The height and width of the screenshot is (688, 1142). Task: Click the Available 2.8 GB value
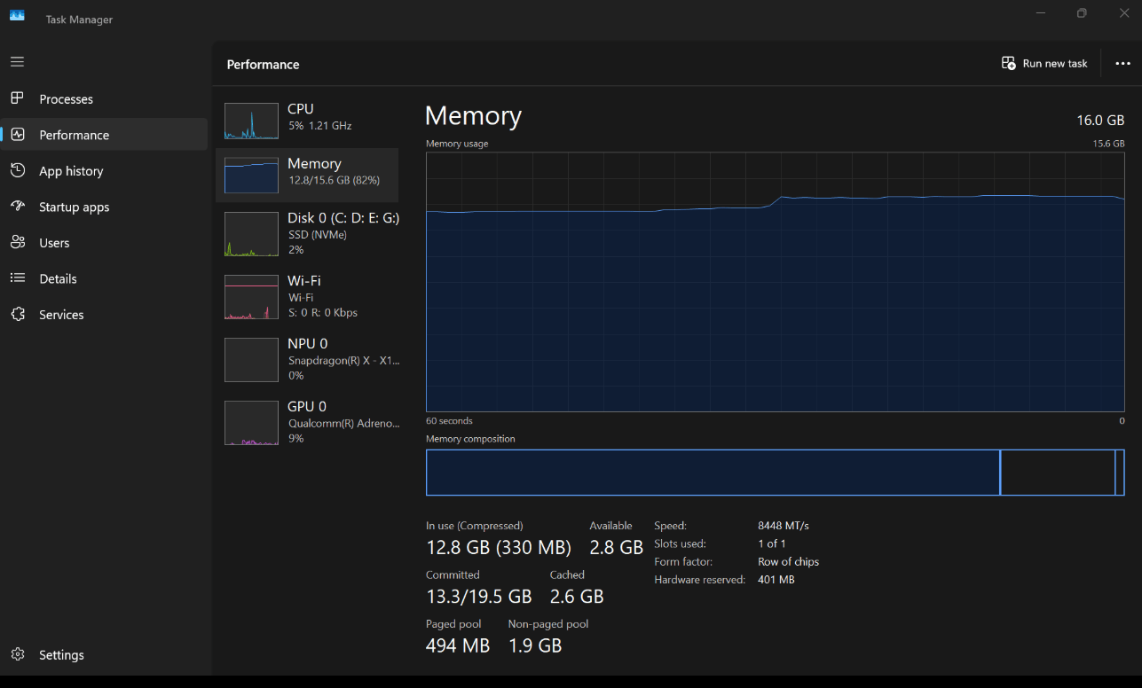click(616, 547)
